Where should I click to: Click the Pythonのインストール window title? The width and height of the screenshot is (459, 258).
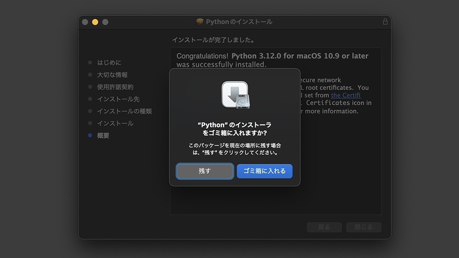[239, 22]
